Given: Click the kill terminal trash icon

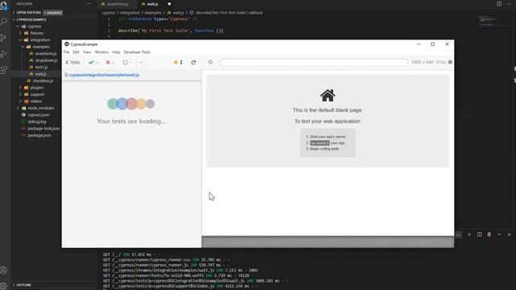Looking at the screenshot, I should click(x=489, y=234).
